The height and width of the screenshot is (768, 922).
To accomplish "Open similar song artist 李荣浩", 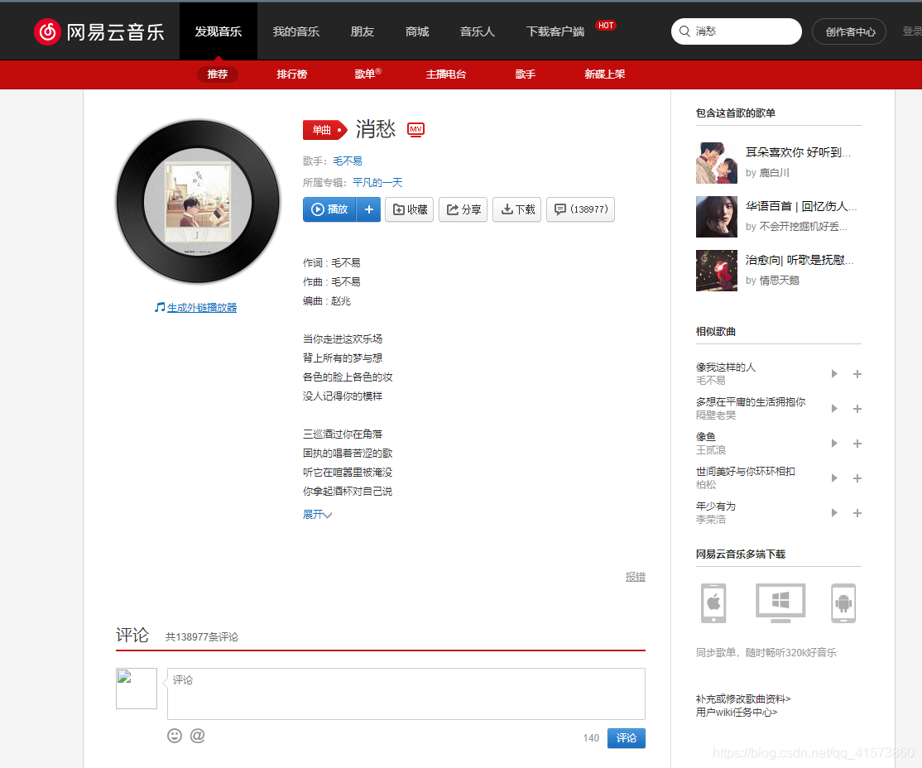I will [x=711, y=519].
